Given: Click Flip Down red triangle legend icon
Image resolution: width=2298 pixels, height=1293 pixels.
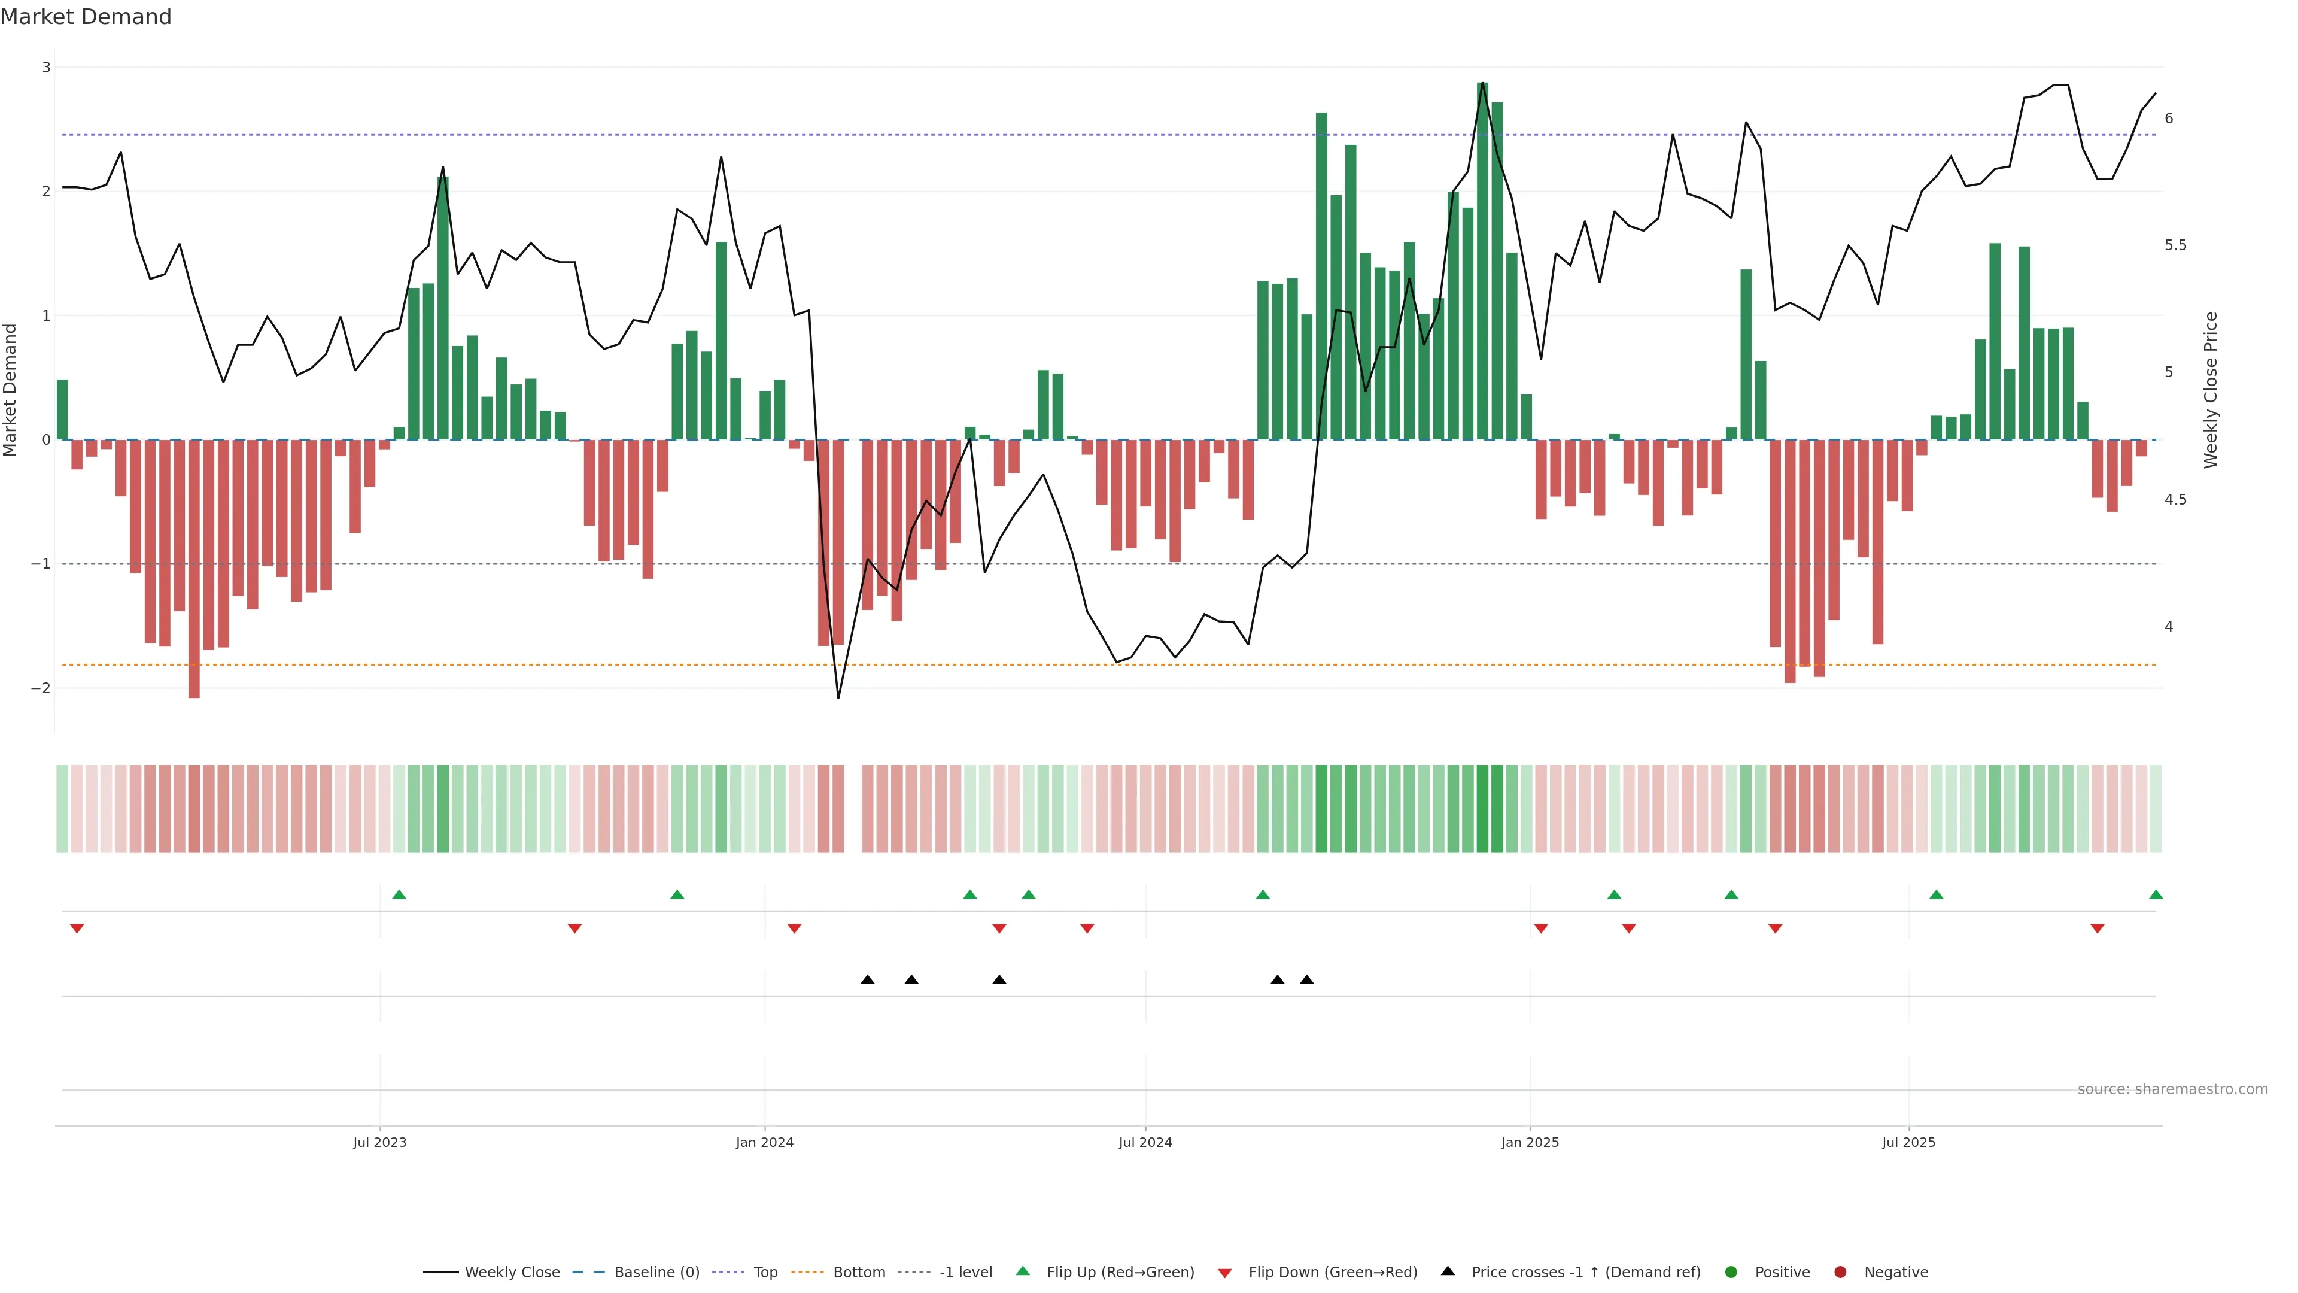Looking at the screenshot, I should coord(1225,1273).
